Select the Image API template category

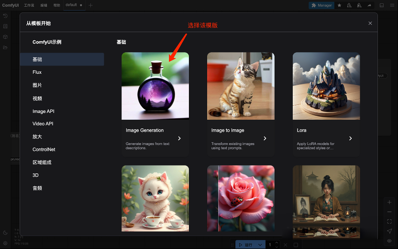pos(62,111)
